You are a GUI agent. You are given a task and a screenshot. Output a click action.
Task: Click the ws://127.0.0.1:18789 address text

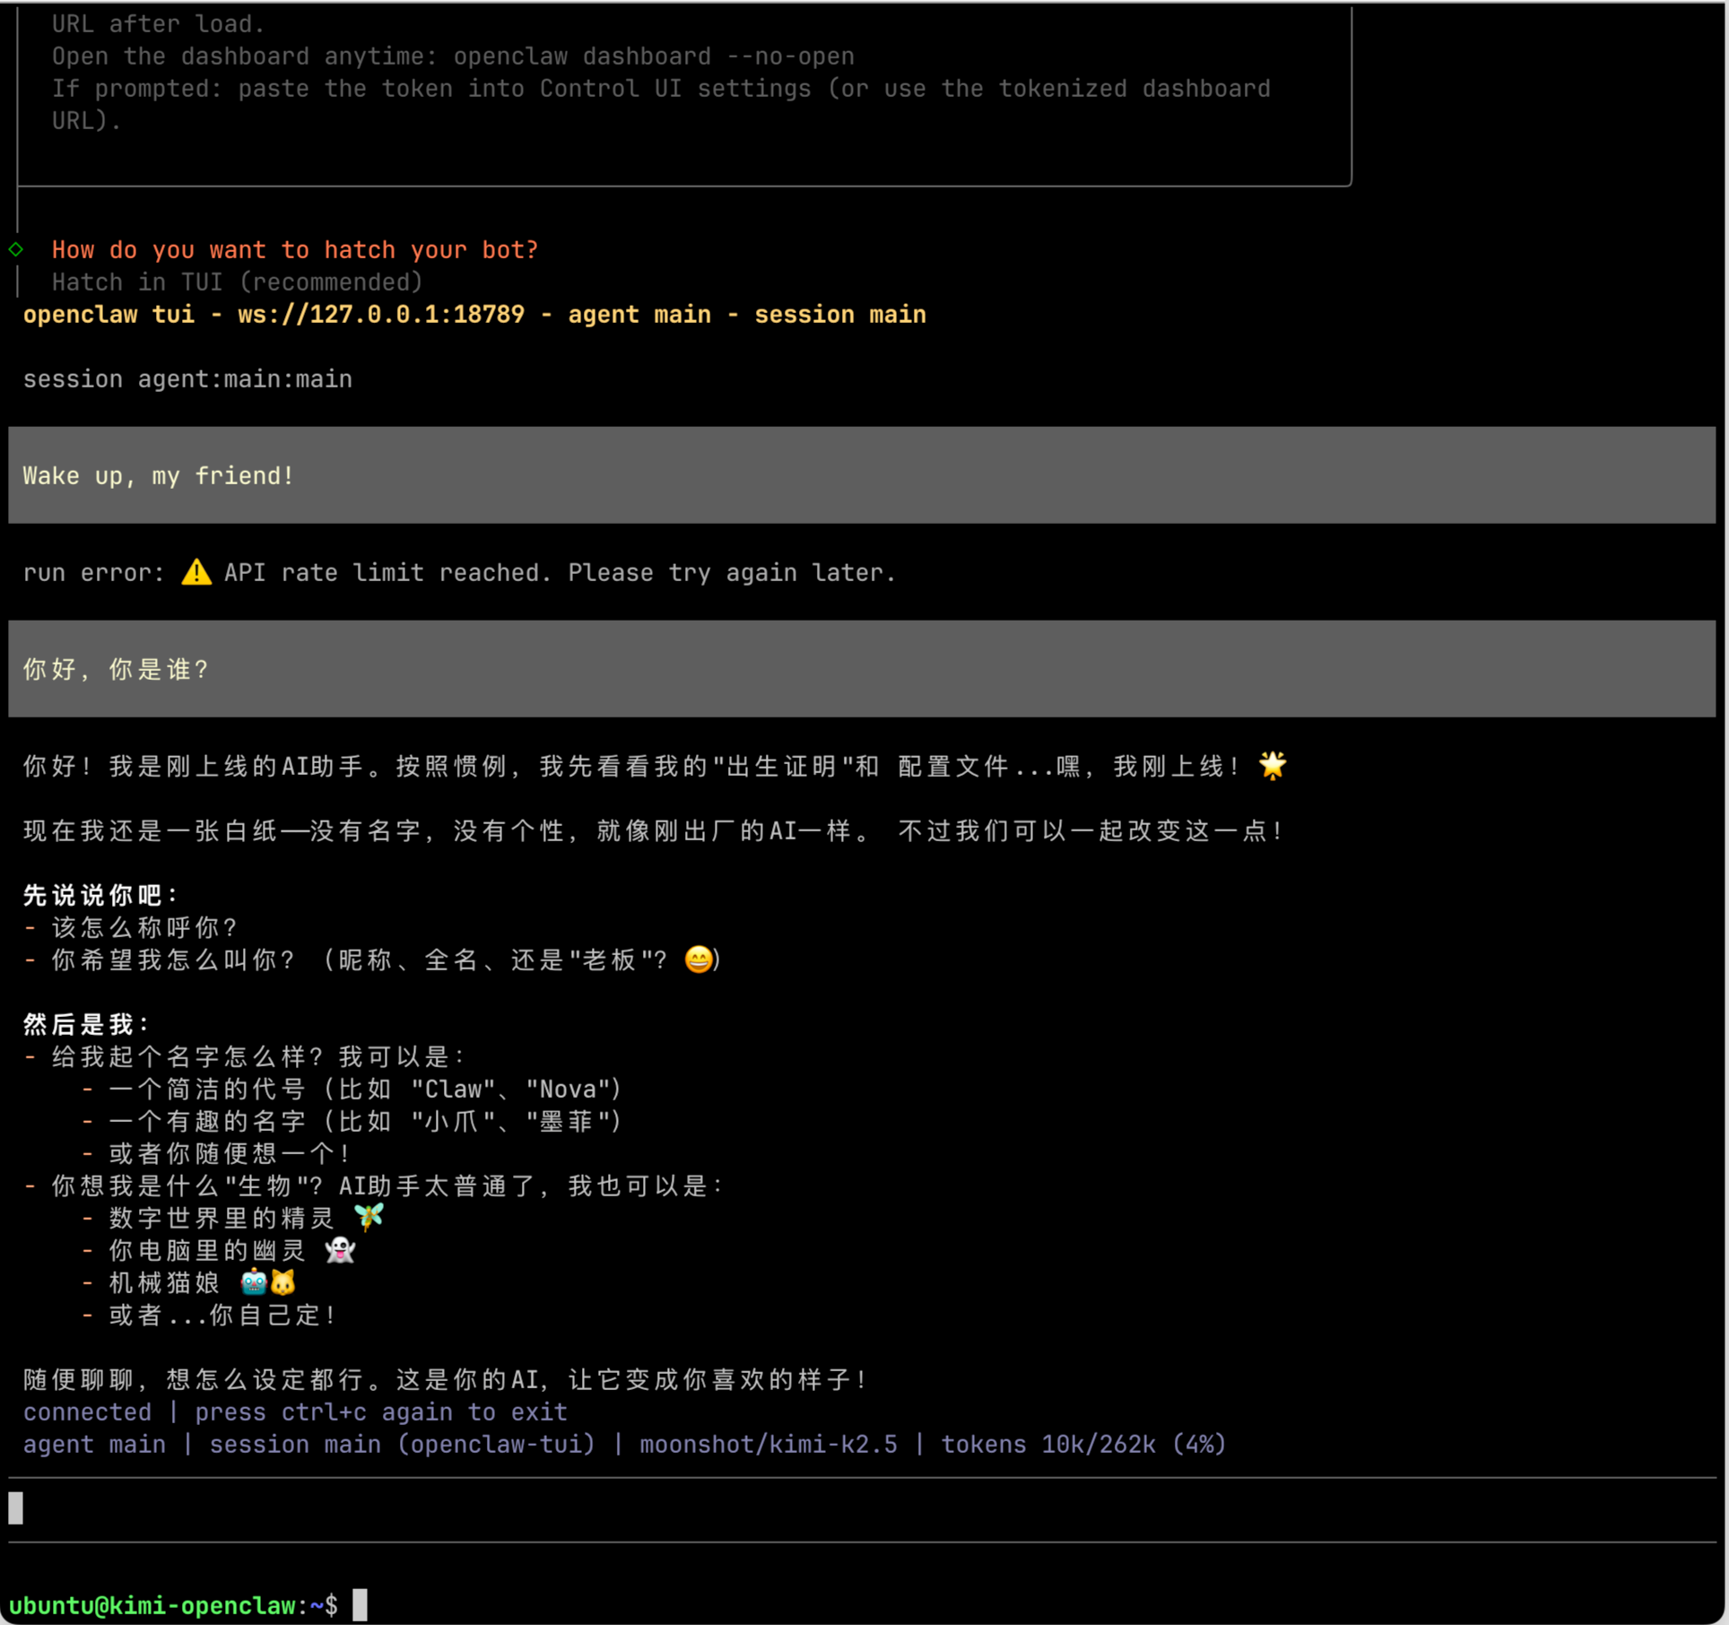381,314
